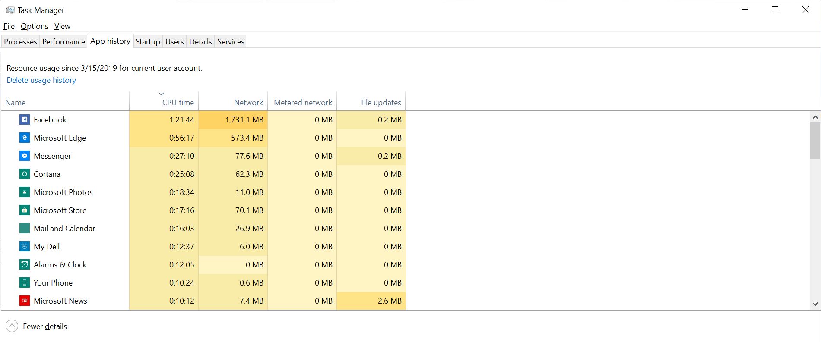Switch to the Services tab

231,42
